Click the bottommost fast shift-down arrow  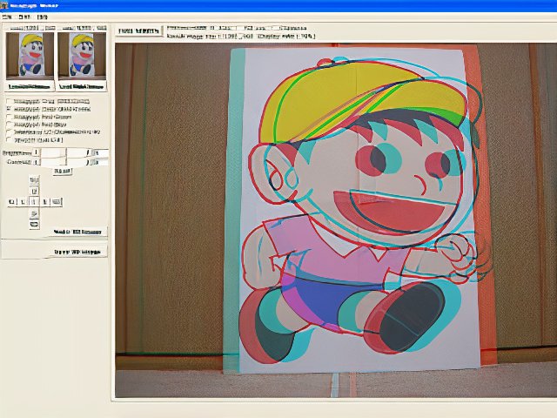point(34,225)
